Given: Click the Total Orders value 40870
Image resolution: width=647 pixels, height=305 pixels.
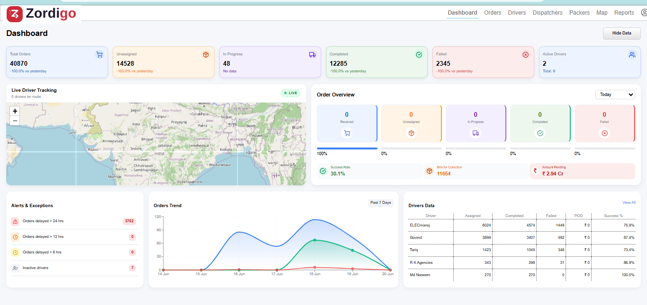Looking at the screenshot, I should [18, 63].
